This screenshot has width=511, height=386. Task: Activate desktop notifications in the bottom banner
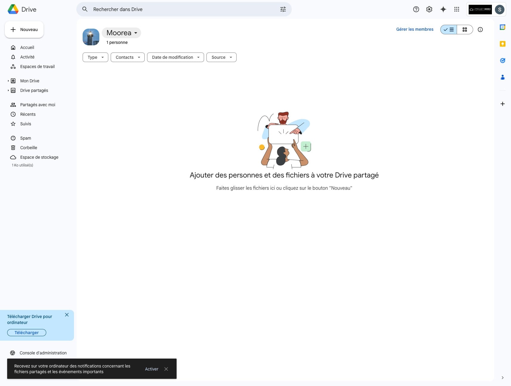point(152,369)
